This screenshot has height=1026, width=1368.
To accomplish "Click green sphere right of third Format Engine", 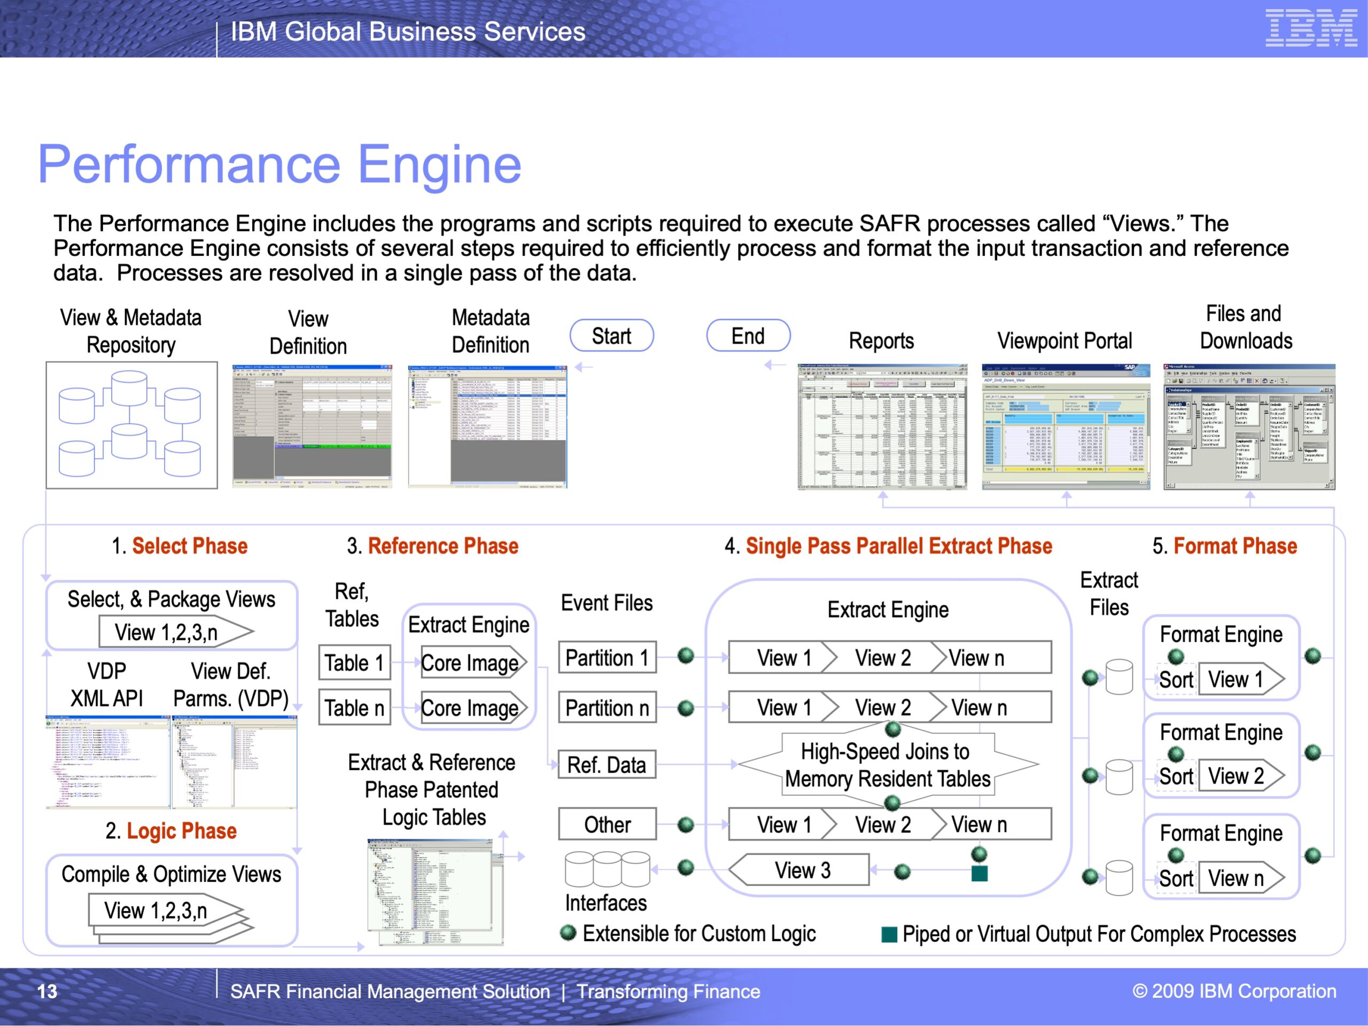I will [1312, 856].
